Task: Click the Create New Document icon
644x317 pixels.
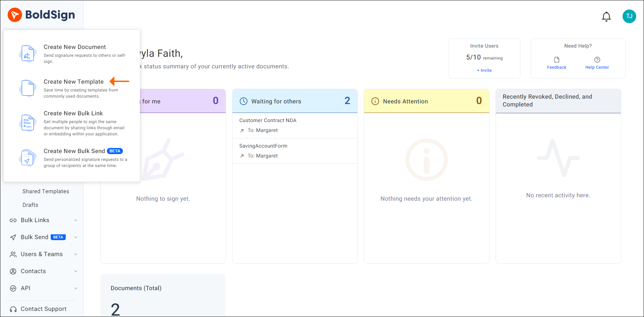Action: [x=28, y=53]
